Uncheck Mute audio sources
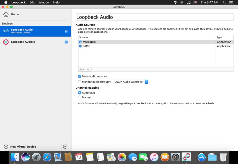238x164 pixels. 79,76
